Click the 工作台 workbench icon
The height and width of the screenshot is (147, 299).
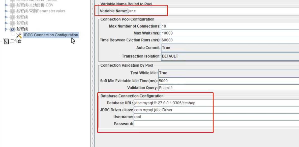7,41
